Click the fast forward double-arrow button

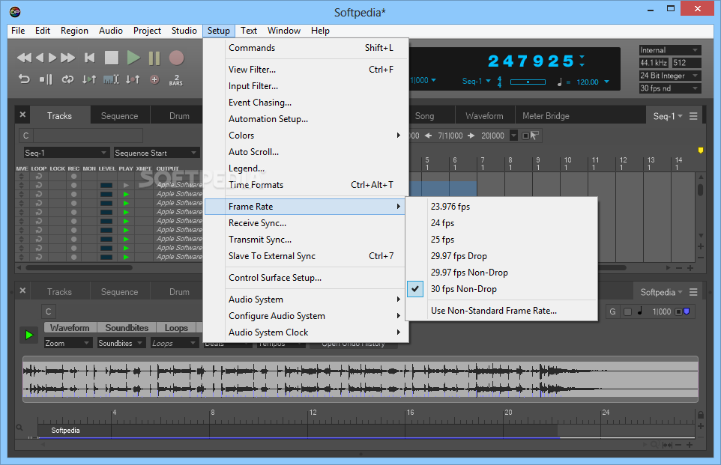click(68, 58)
